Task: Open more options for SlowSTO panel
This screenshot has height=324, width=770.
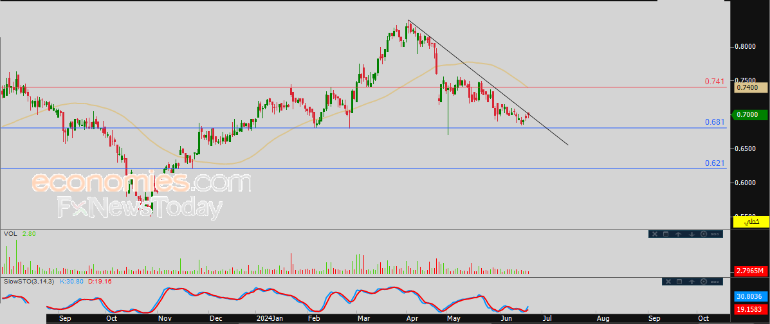Action: click(x=715, y=282)
